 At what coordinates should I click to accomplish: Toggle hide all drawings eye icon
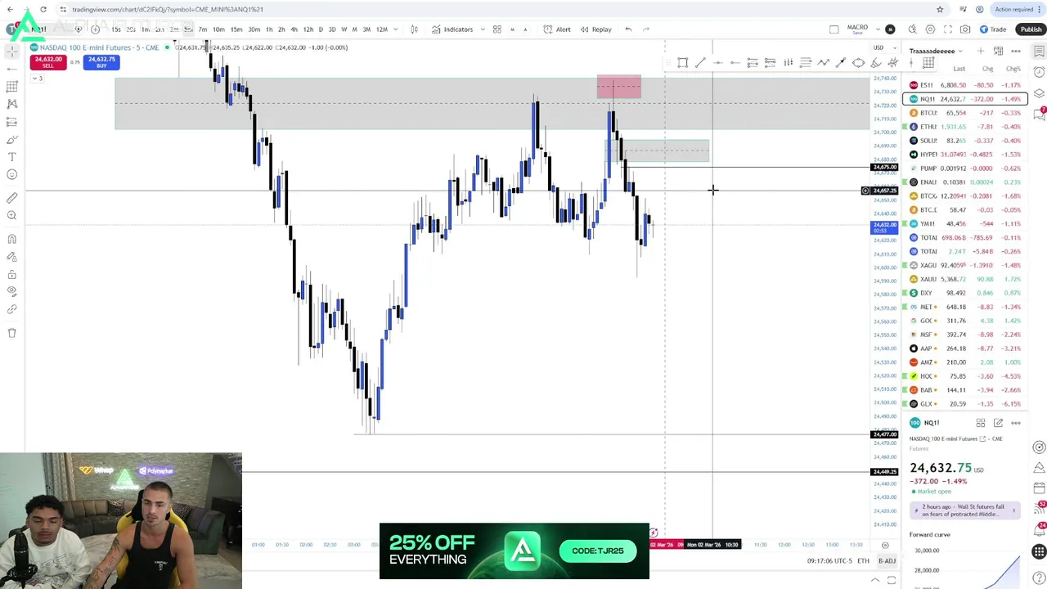click(12, 291)
